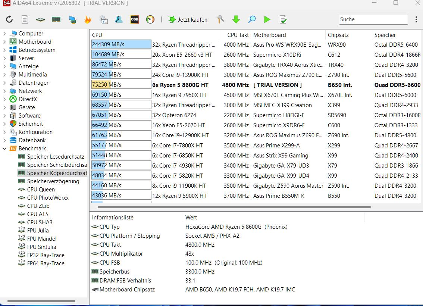Viewport: 423px width, 306px height.
Task: Click into the Suche search field
Action: (373, 19)
